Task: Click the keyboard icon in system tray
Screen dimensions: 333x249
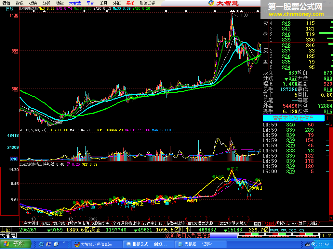Action: pos(308,244)
